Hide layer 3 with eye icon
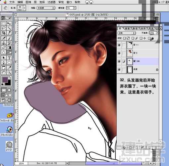This screenshot has width=169, height=166. (119, 53)
